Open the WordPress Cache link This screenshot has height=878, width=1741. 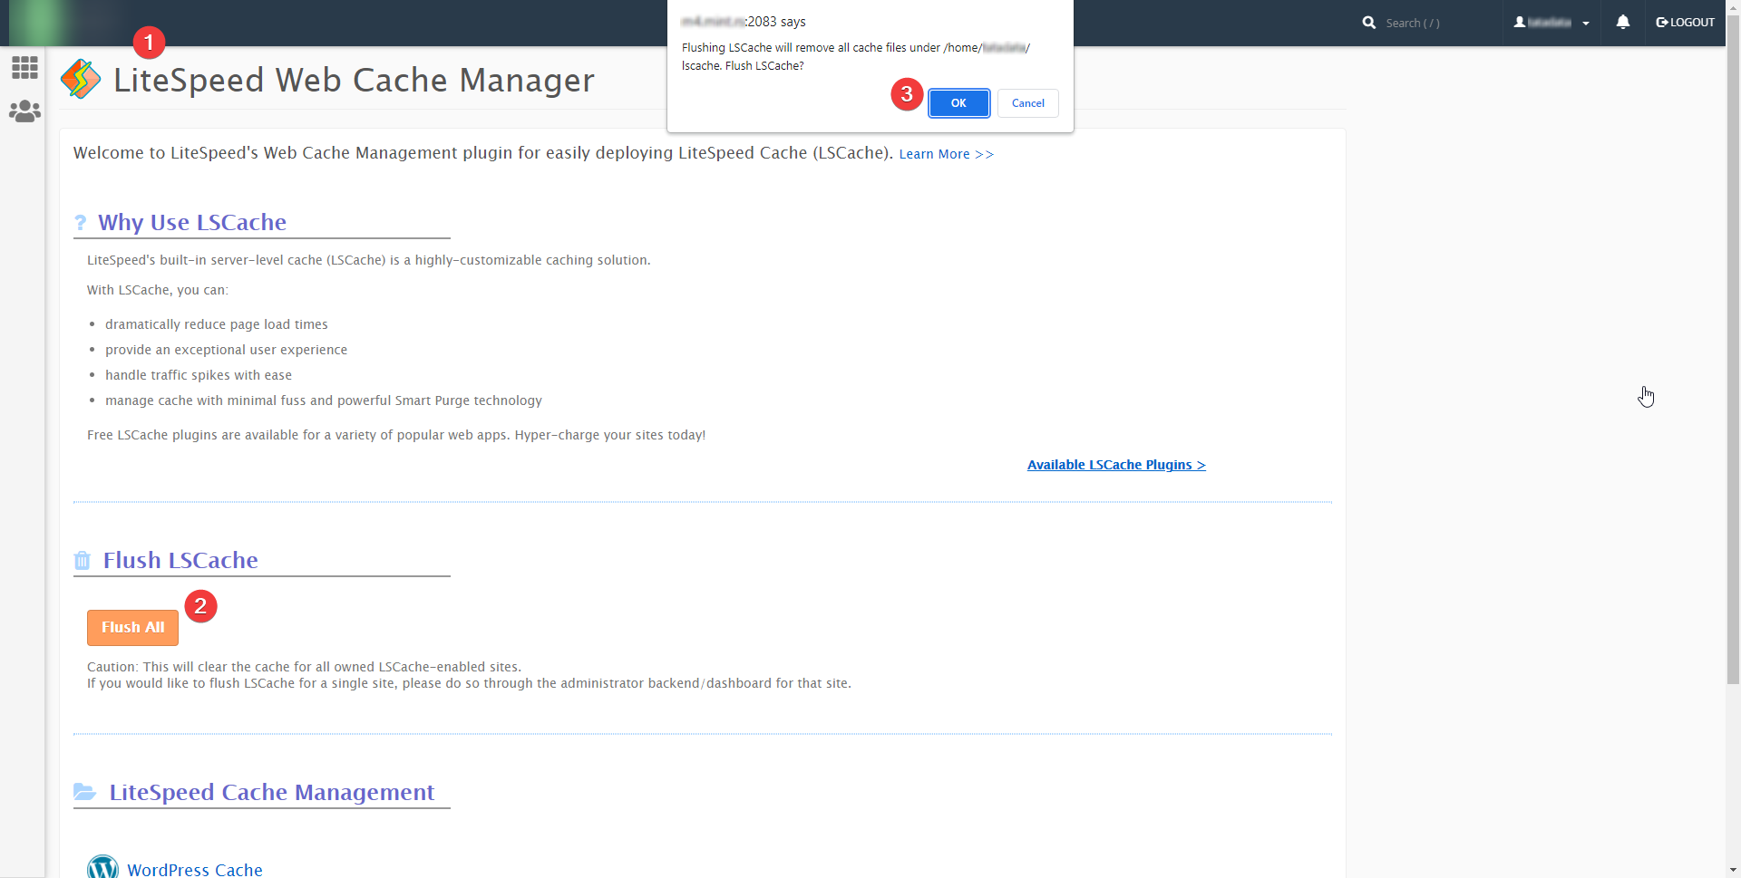[x=195, y=869]
